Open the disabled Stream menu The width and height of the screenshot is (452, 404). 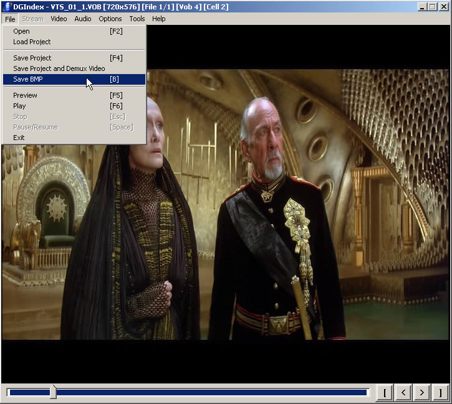click(33, 19)
